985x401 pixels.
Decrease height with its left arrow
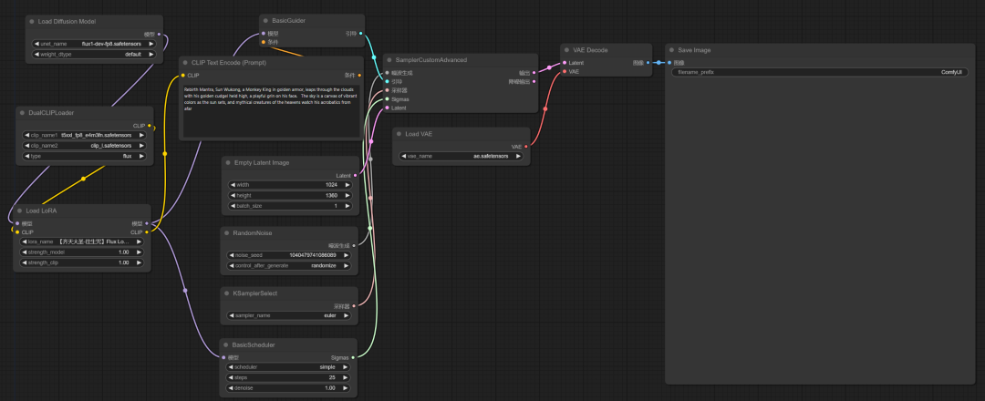(232, 195)
